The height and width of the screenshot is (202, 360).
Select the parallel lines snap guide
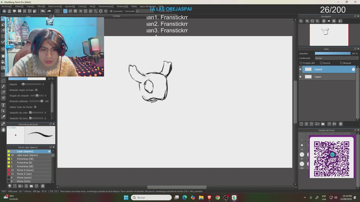coord(70,11)
